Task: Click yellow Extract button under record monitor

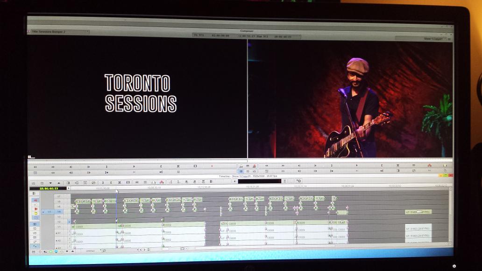Action: click(445, 166)
